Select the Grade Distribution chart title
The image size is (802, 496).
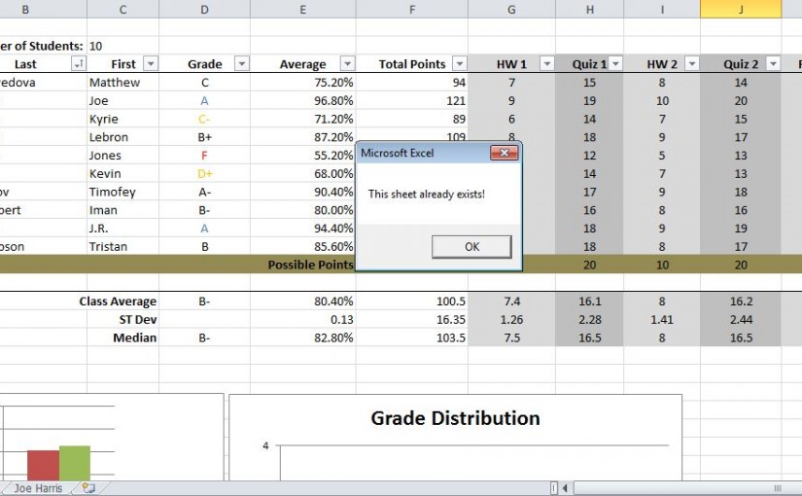coord(455,418)
